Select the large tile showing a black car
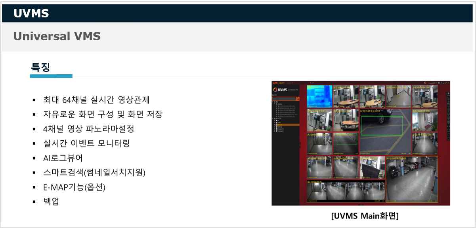Viewport: 476px width, 228px height. 385,132
